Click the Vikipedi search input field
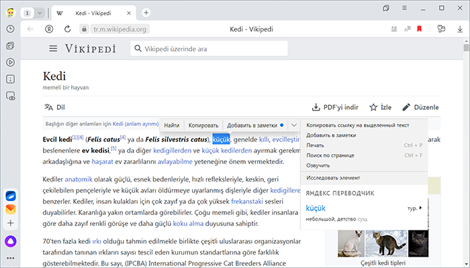The height and width of the screenshot is (268, 470). [208, 49]
